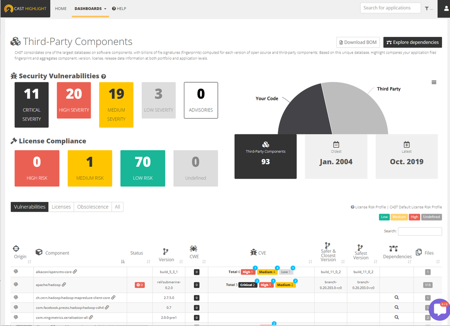Sort table by Dependencies column
The width and height of the screenshot is (450, 326).
coord(409,261)
